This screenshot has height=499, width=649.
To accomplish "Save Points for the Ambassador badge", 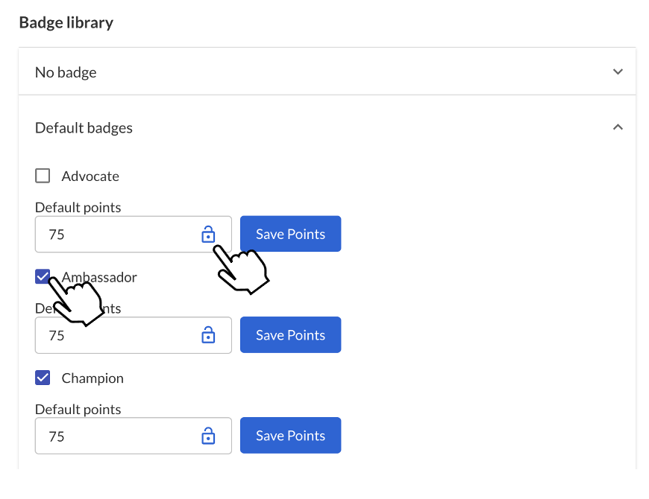I will 291,334.
